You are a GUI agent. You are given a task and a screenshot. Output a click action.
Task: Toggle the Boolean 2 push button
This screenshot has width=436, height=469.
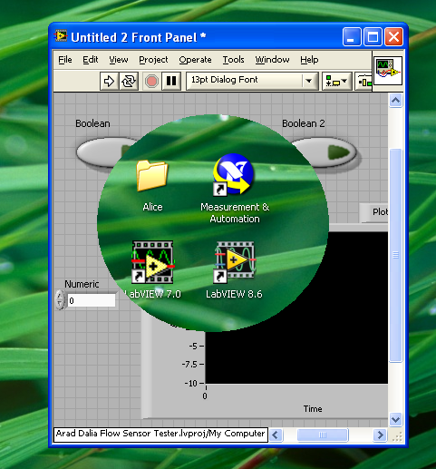(x=325, y=152)
